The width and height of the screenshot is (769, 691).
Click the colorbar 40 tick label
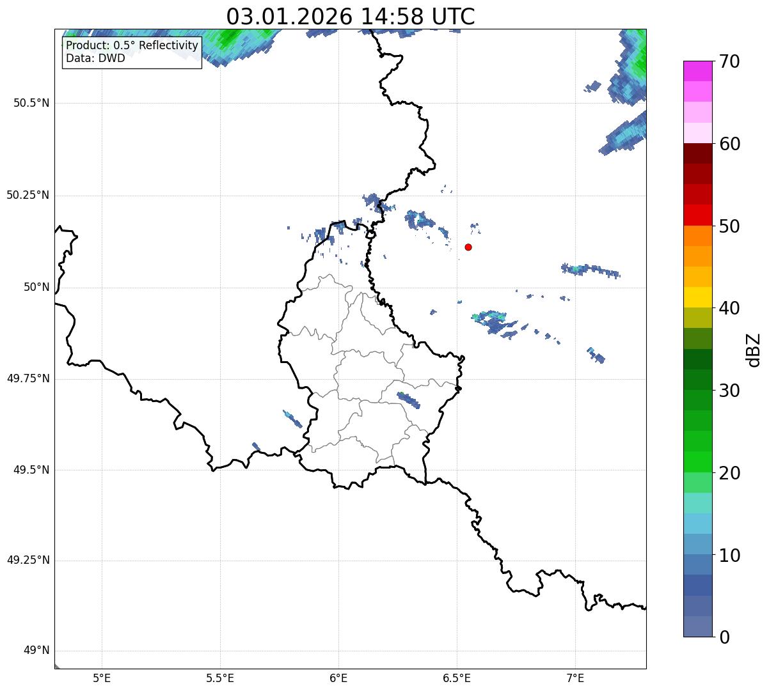point(729,309)
